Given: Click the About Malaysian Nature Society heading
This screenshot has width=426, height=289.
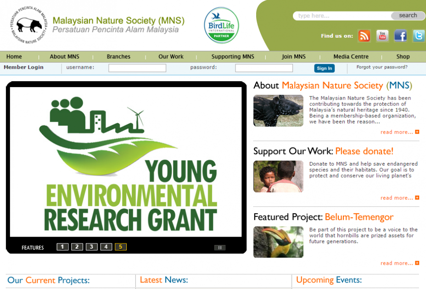Looking at the screenshot, I should click(x=333, y=86).
